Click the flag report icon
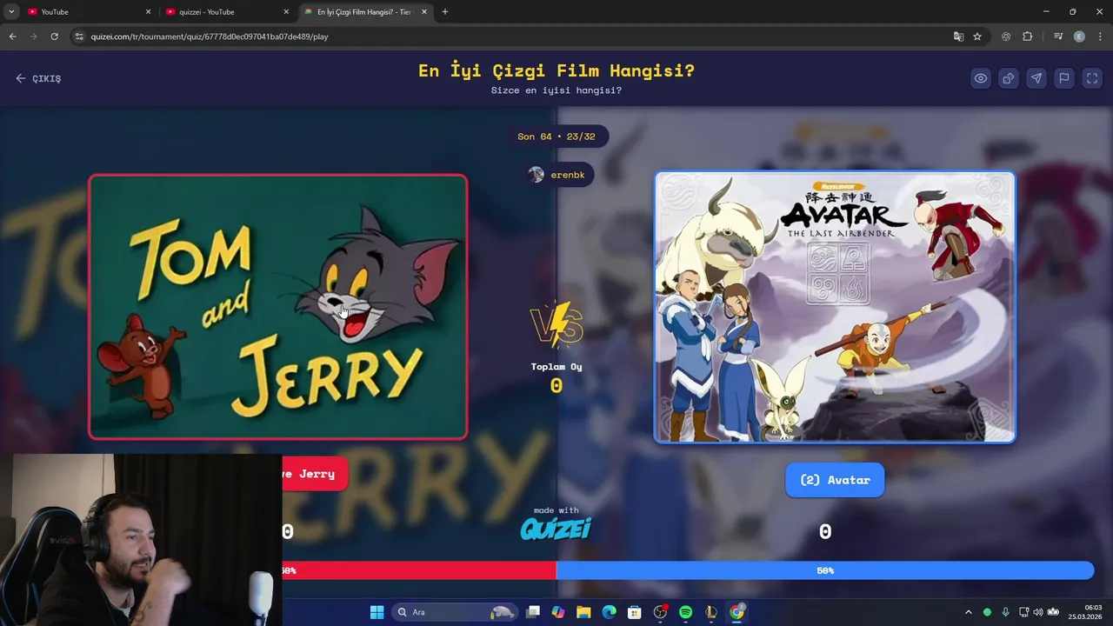The width and height of the screenshot is (1113, 626). coord(1063,78)
